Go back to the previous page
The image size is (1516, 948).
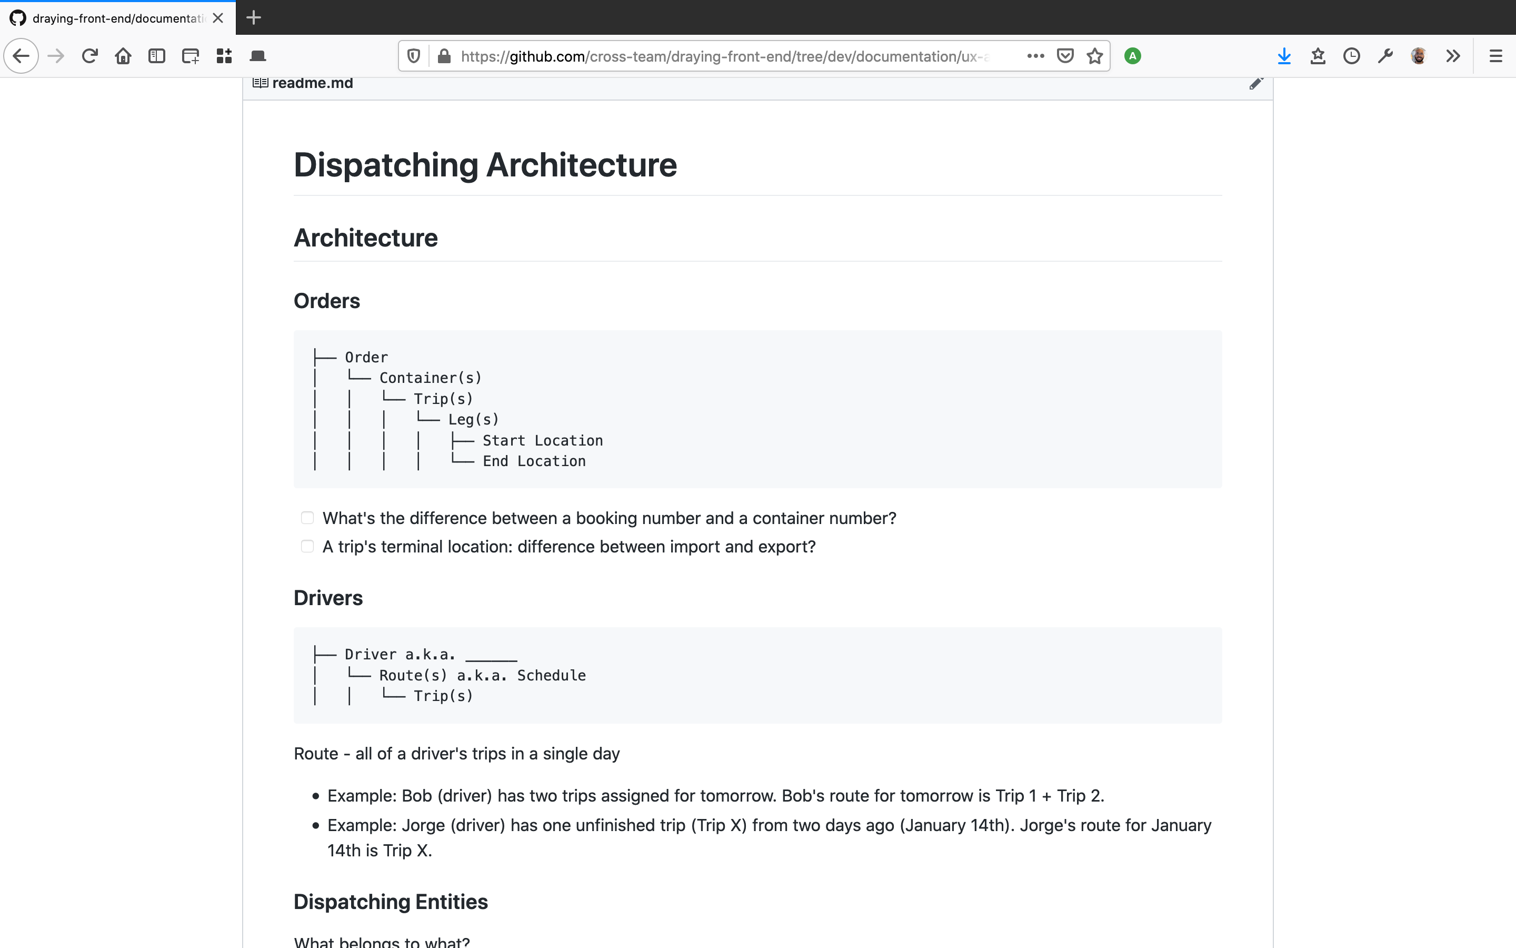point(21,56)
